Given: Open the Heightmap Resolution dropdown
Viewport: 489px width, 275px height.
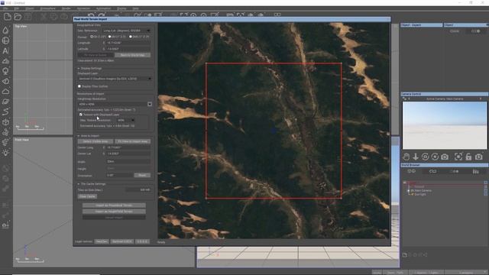Looking at the screenshot, I should (x=115, y=104).
